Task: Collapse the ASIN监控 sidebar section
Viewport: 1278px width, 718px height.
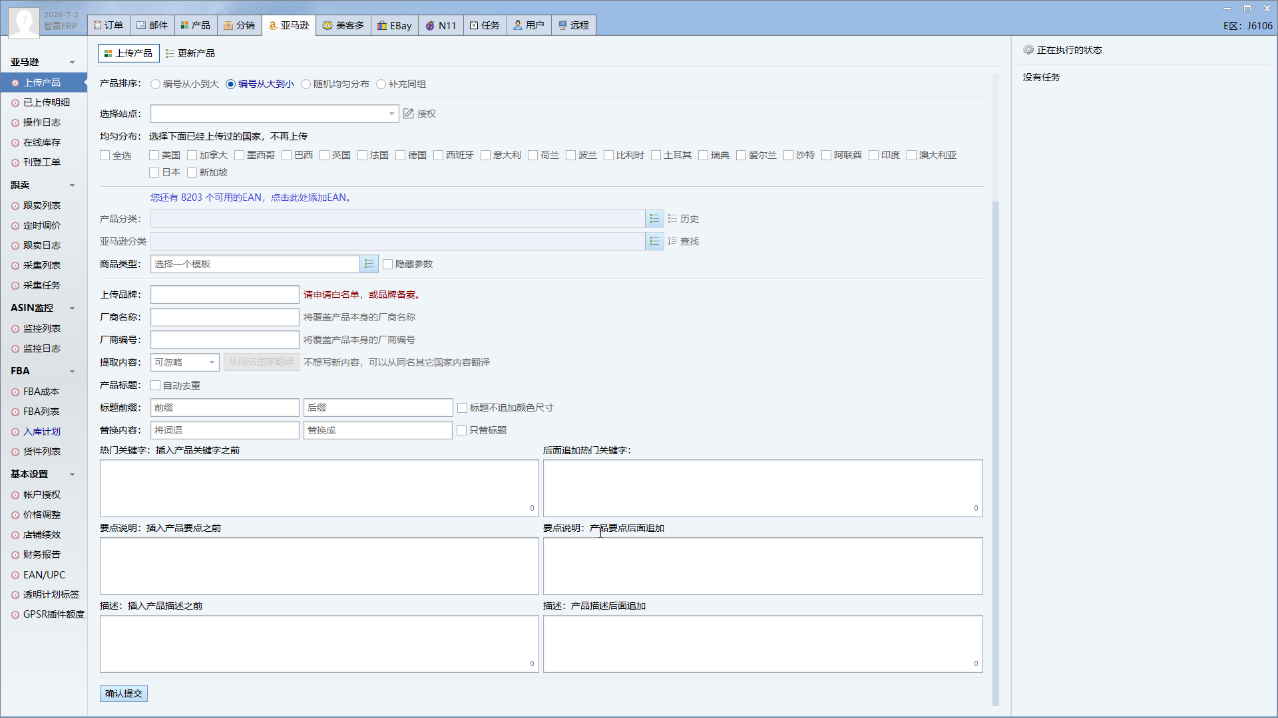Action: [x=72, y=308]
